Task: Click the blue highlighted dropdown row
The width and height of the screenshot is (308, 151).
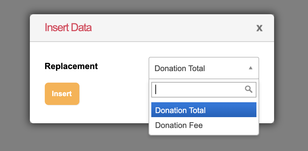Action: [204, 110]
